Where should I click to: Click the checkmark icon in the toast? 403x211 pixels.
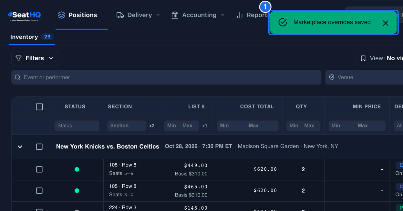click(x=283, y=22)
